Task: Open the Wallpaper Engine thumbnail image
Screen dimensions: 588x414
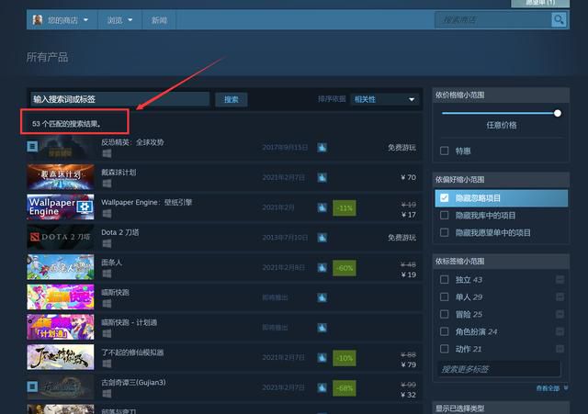Action: click(x=61, y=207)
